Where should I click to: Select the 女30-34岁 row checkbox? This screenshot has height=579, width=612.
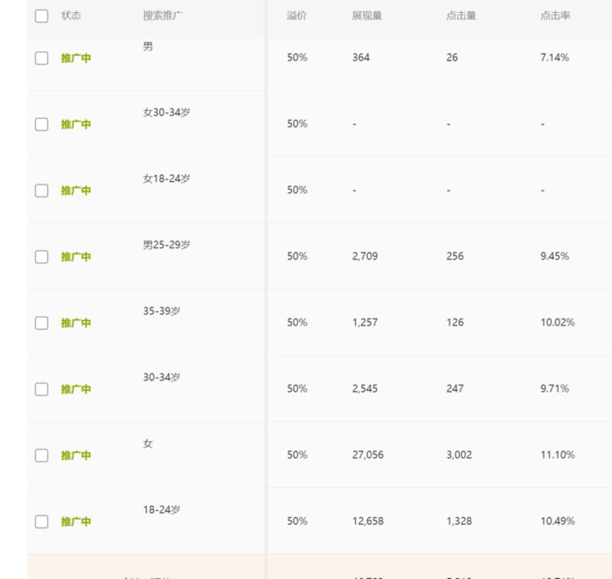click(x=42, y=124)
